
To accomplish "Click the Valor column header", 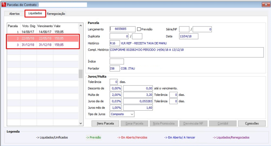I will [66, 26].
